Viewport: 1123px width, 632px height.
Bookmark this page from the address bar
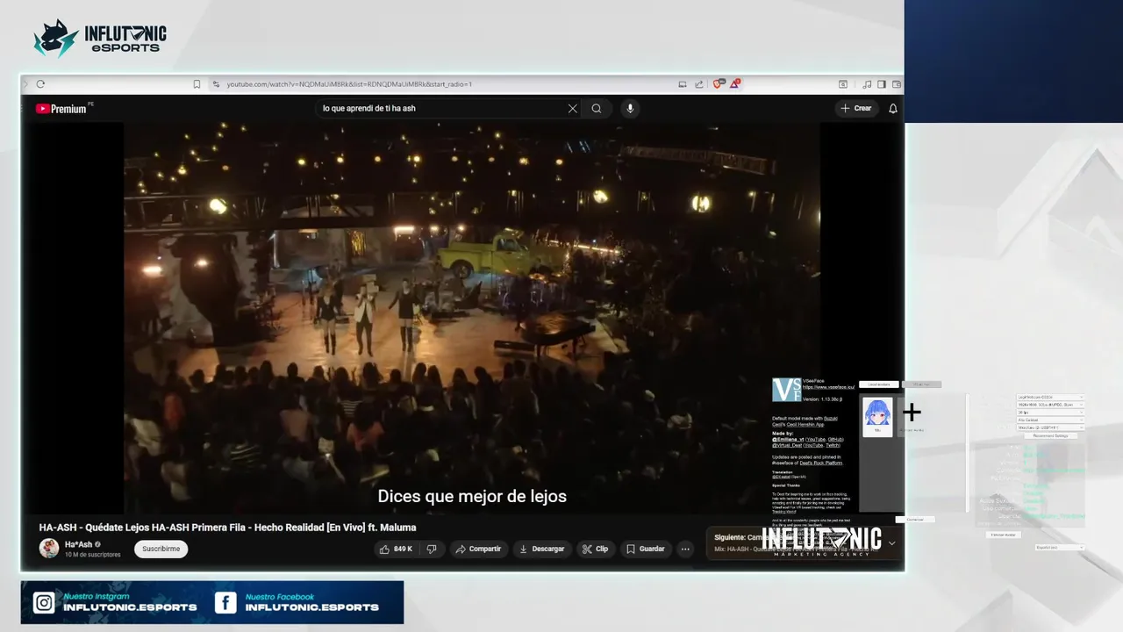click(197, 84)
